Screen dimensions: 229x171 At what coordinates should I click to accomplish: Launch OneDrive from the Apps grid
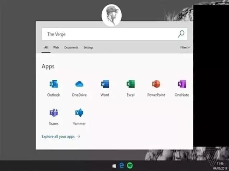coord(79,84)
